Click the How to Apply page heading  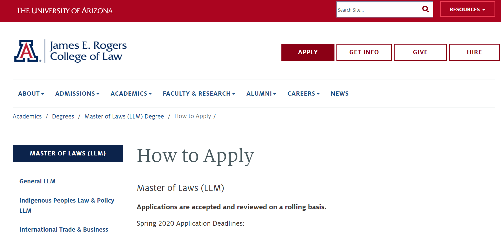coord(196,156)
